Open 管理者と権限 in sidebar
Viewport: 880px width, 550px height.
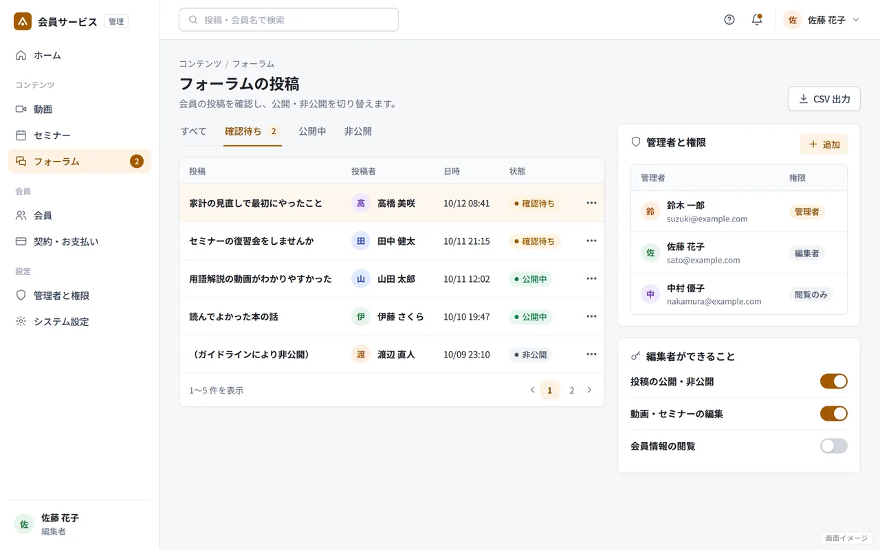tap(80, 295)
